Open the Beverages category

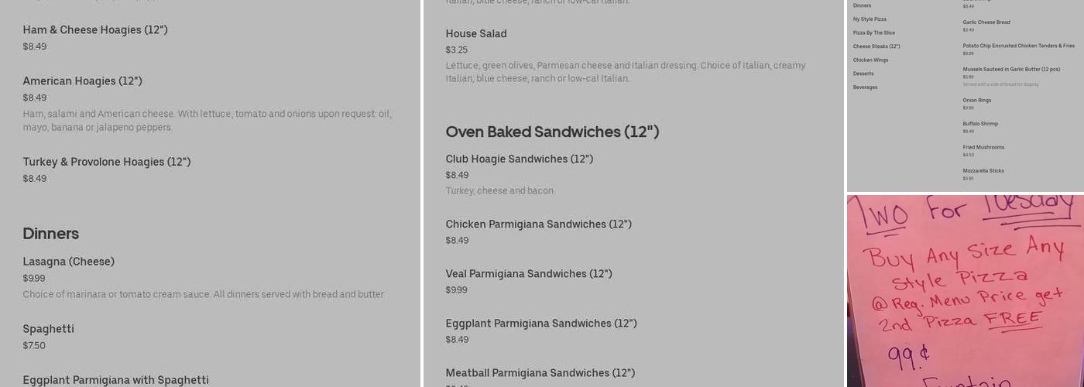click(865, 87)
